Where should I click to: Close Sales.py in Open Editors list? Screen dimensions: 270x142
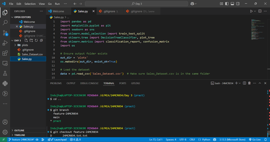click(17, 26)
